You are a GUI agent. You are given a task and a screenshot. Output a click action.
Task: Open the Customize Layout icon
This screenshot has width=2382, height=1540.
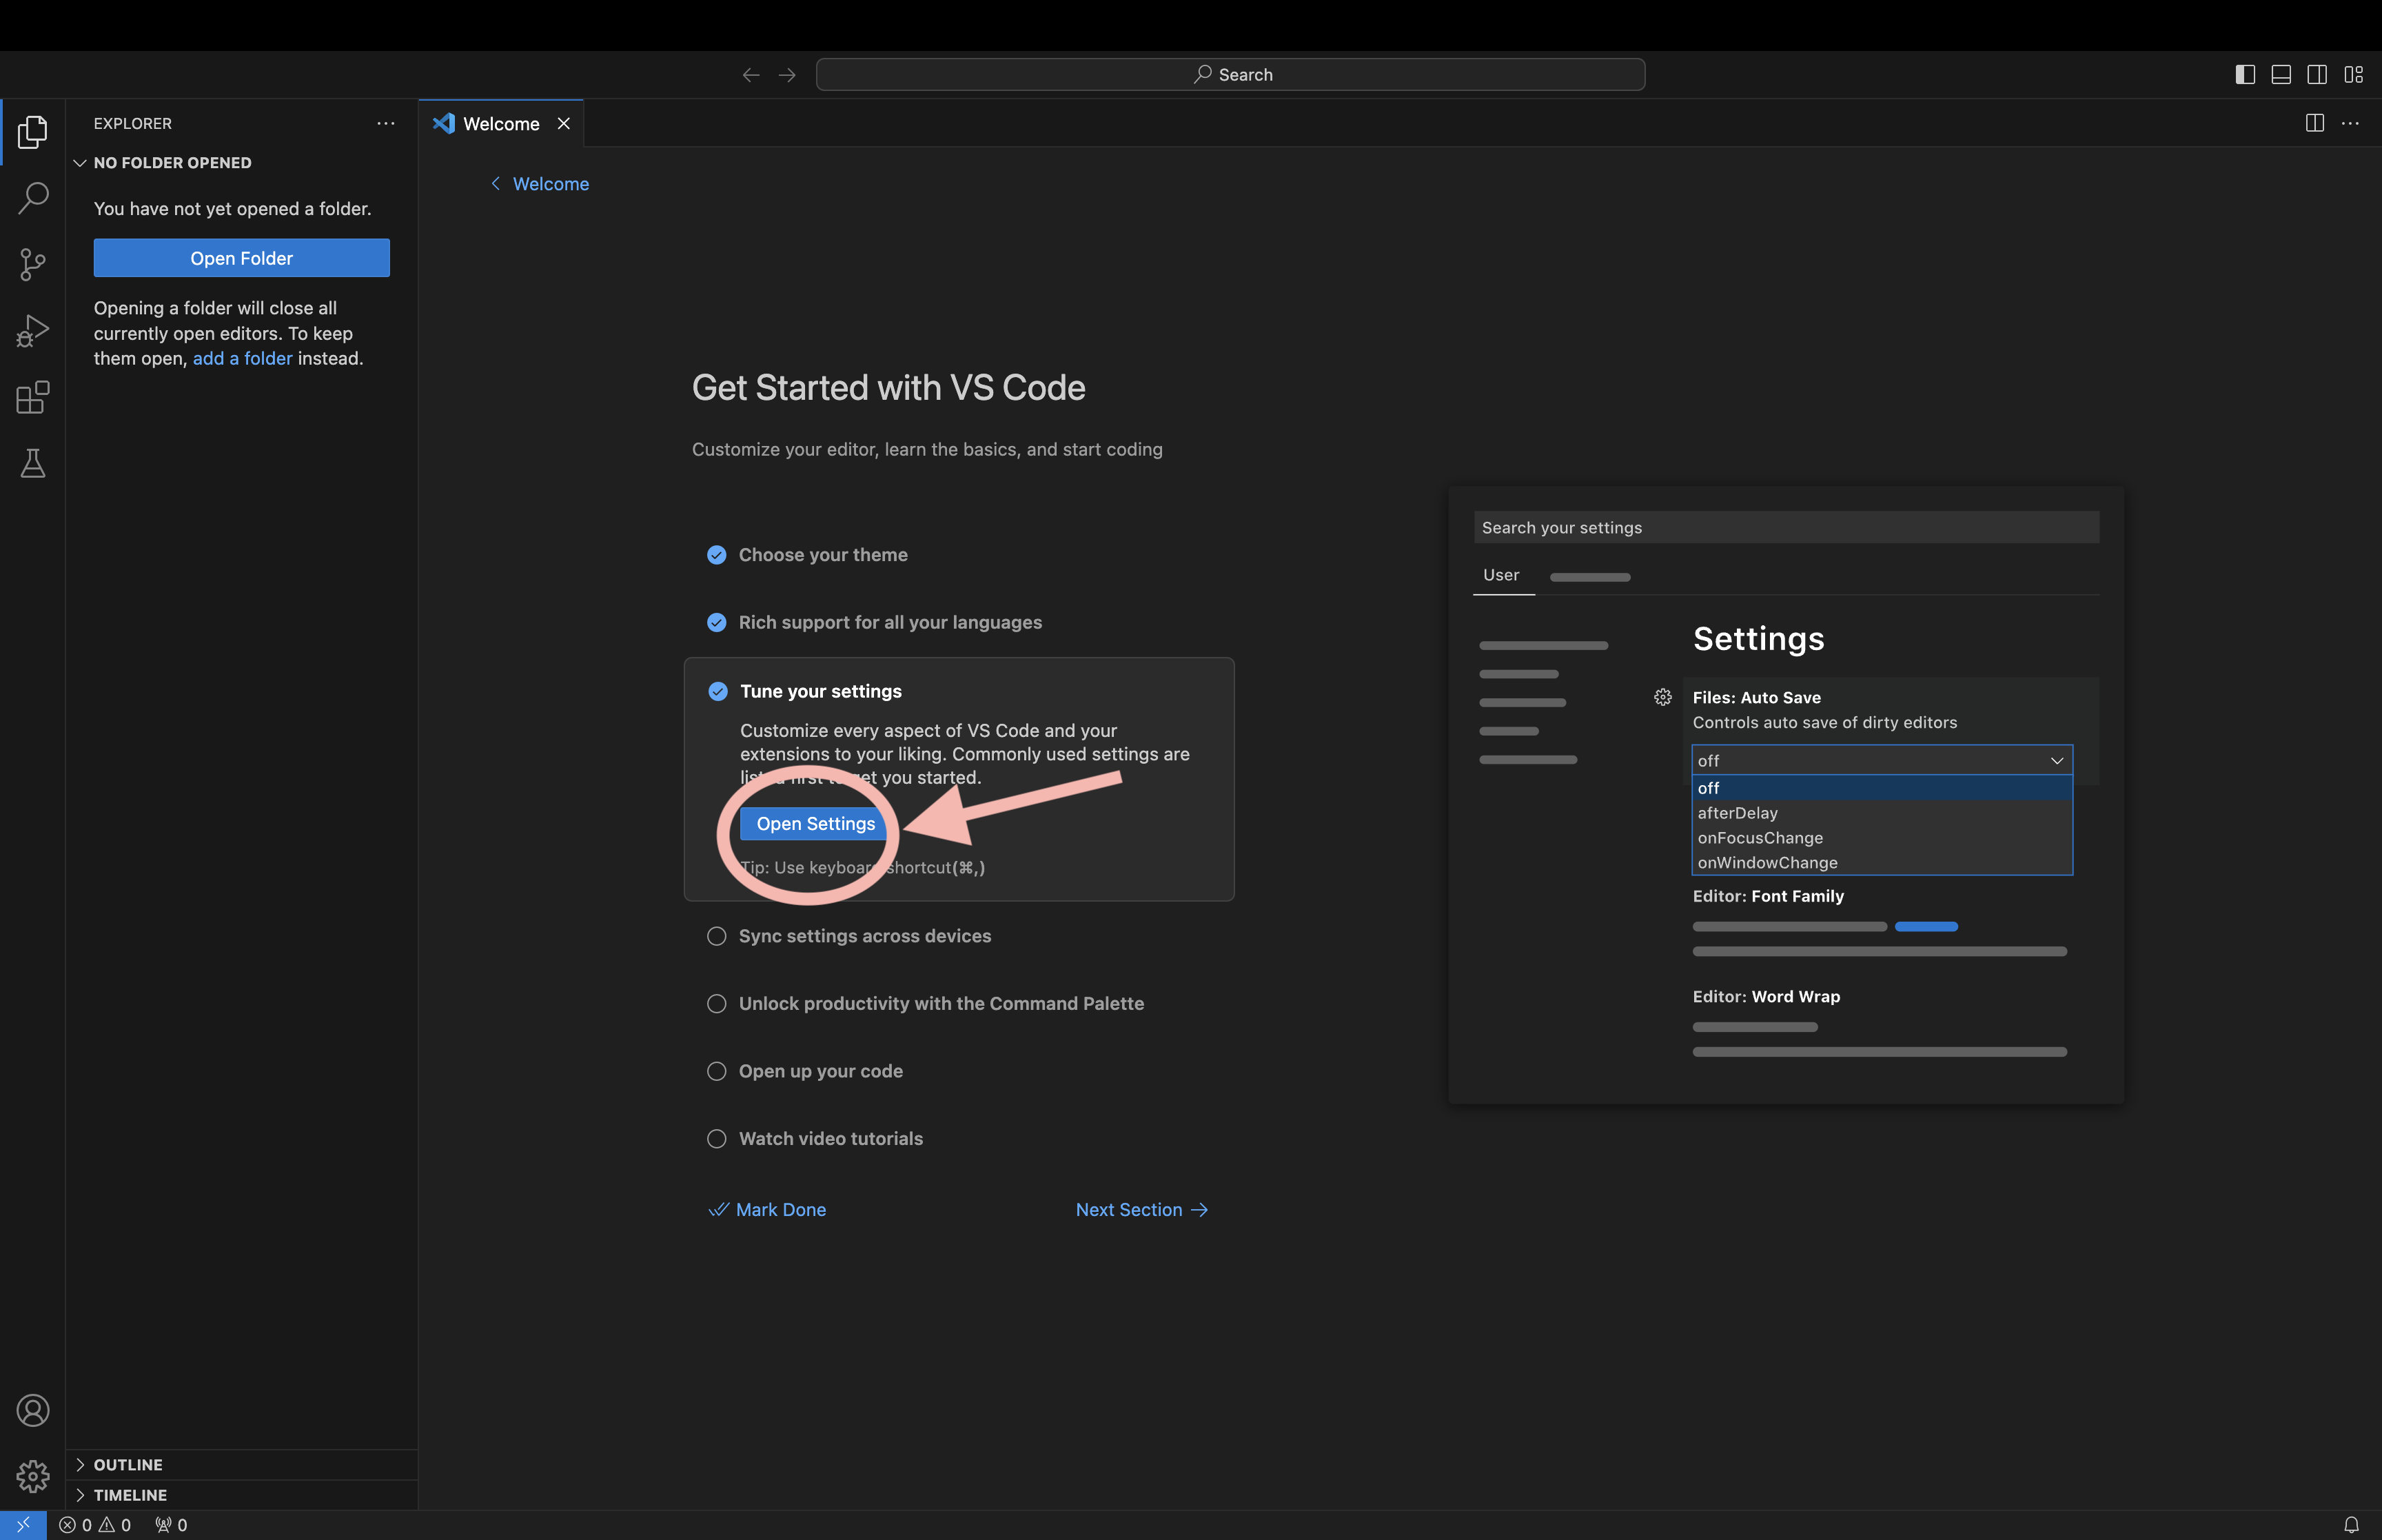coord(2354,75)
